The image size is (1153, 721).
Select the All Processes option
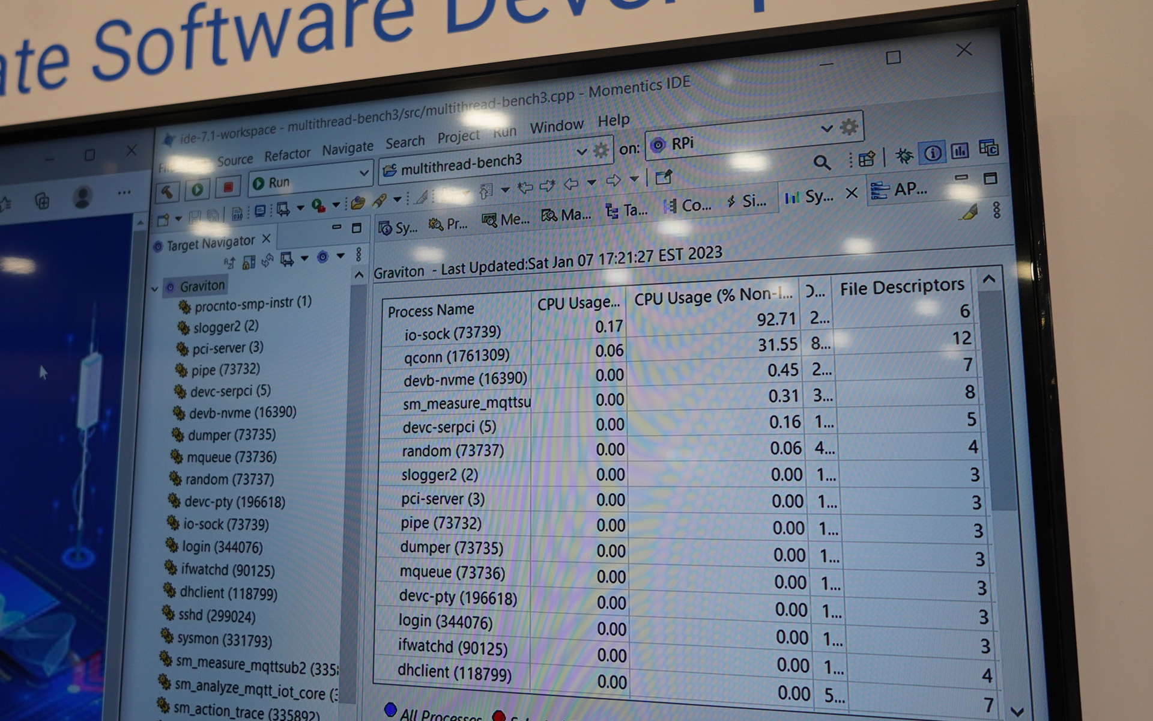[391, 710]
